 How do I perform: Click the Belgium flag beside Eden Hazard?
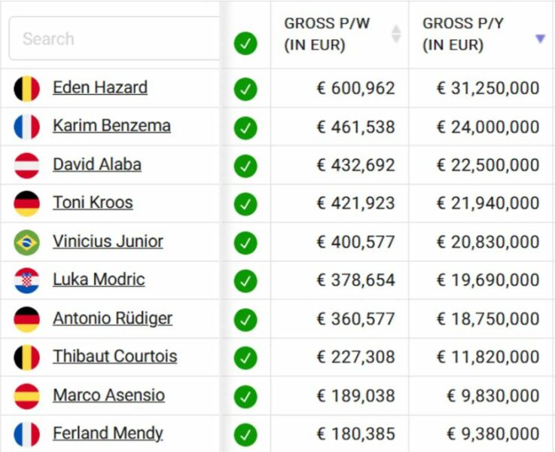click(x=26, y=89)
